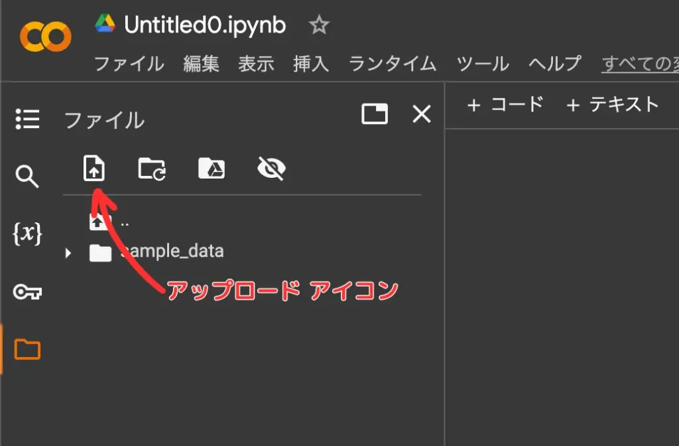Open the 編集 menu
The height and width of the screenshot is (446, 679).
point(201,64)
